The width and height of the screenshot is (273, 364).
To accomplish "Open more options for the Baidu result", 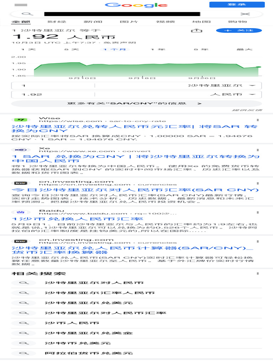I will [258, 212].
